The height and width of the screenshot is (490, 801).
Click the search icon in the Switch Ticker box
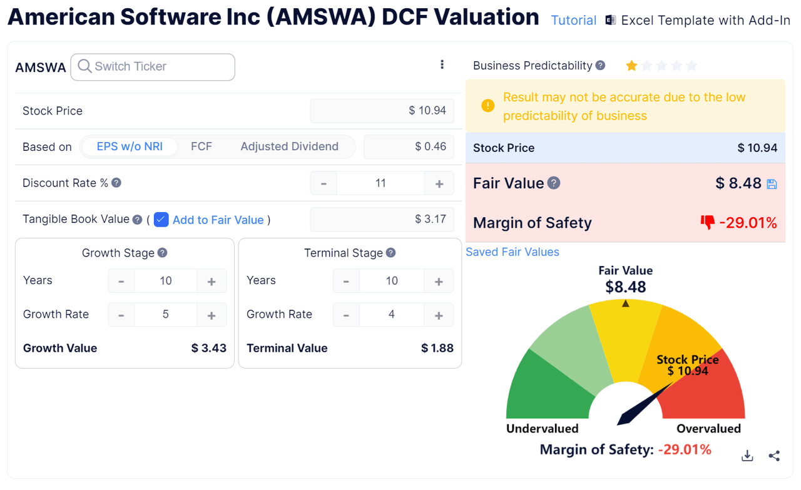click(84, 67)
